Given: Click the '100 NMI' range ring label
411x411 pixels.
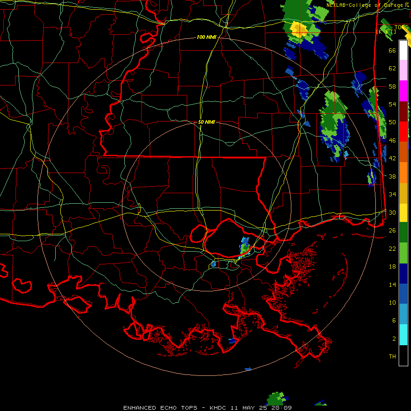Looking at the screenshot, I should (x=206, y=37).
